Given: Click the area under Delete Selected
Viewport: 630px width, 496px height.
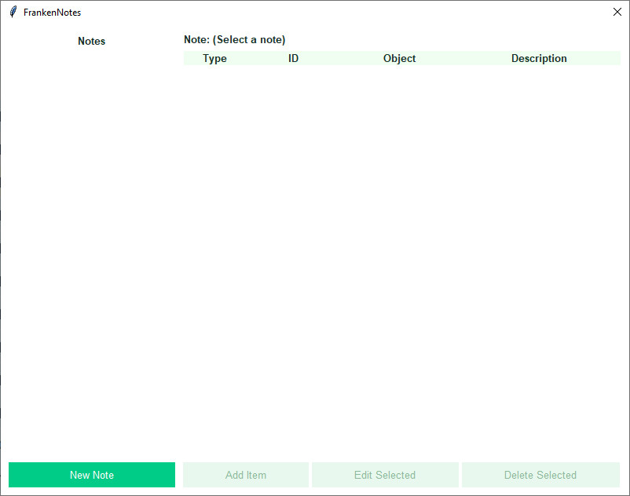Looking at the screenshot, I should tap(540, 491).
